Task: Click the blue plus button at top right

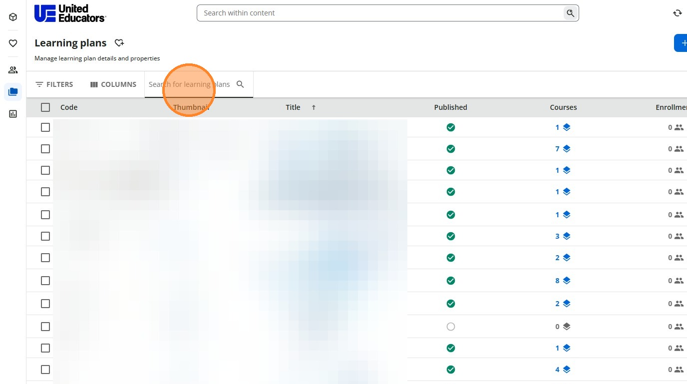Action: coord(682,43)
